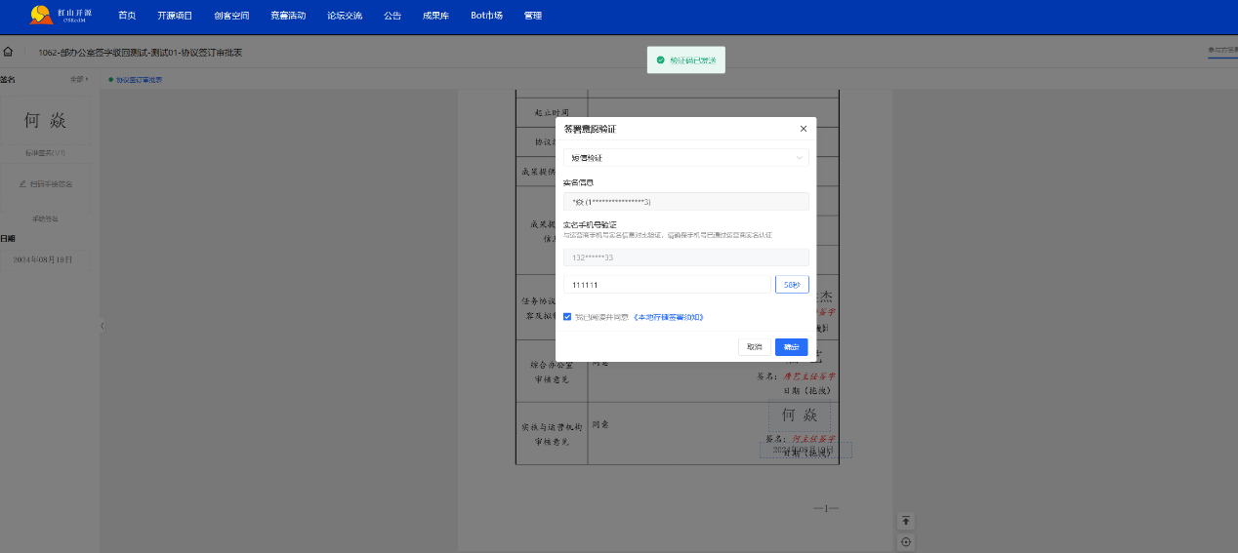Open the 《本地存储签署须知》 link
Screen dimensions: 1238x553
coord(669,317)
